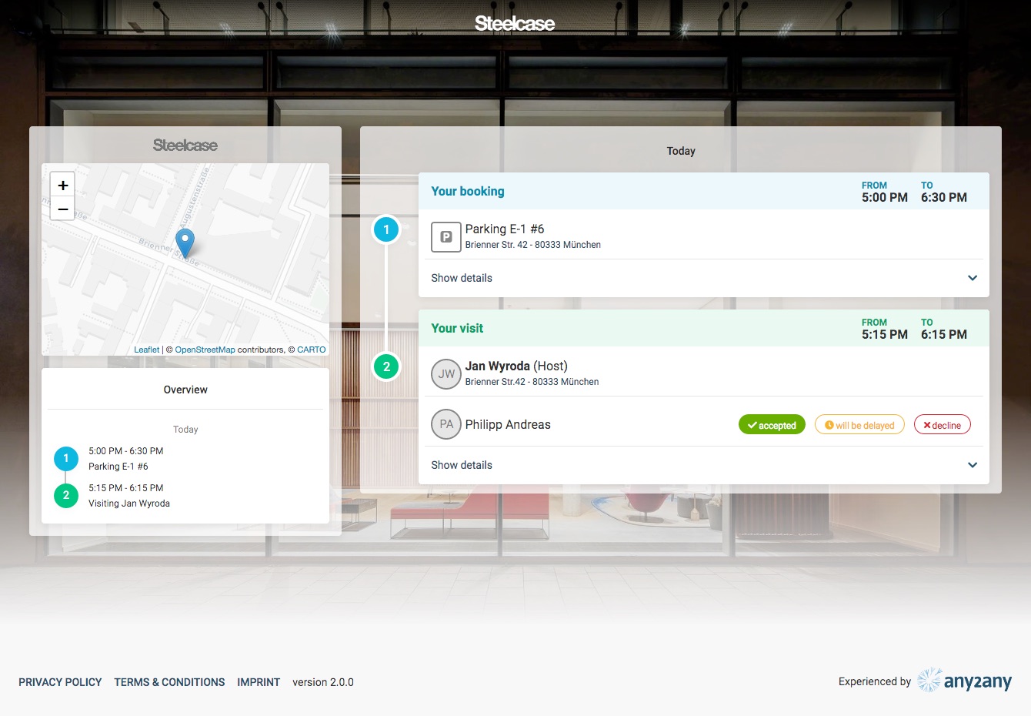Expand booking details chevron
Viewport: 1031px width, 716px height.
click(973, 278)
